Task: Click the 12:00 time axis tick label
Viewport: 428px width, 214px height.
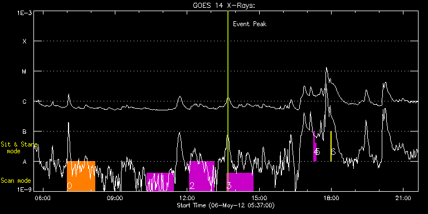Action: coord(188,197)
